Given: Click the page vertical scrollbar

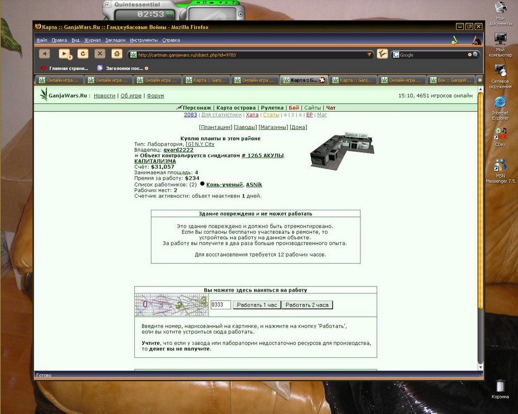Looking at the screenshot, I should [480, 228].
